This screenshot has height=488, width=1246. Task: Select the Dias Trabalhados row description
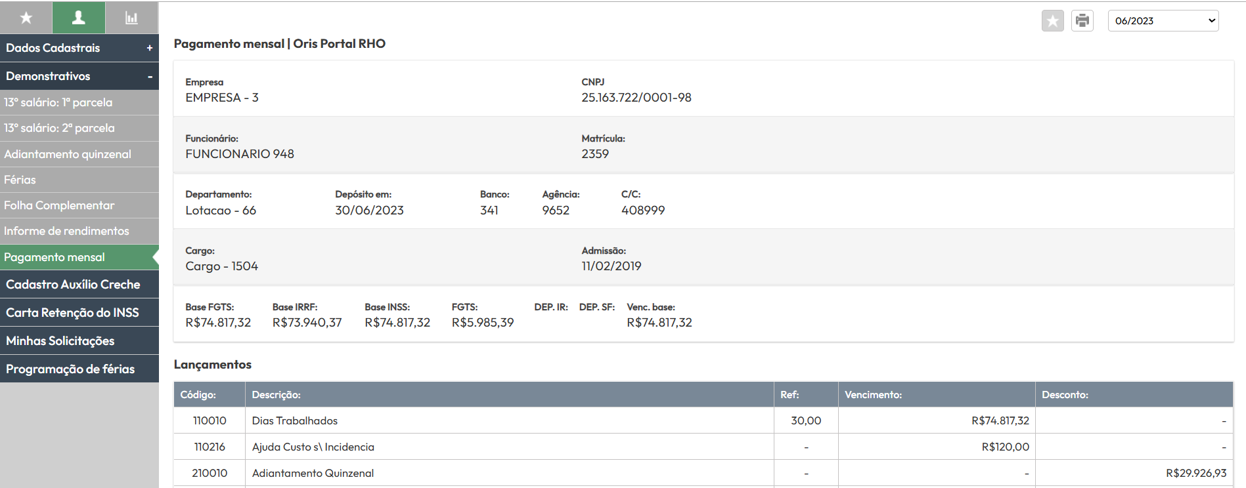point(295,421)
